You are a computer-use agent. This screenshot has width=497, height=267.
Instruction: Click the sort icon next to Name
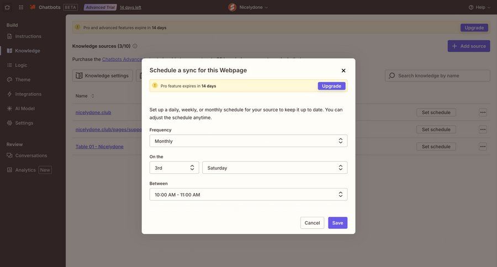(x=93, y=96)
